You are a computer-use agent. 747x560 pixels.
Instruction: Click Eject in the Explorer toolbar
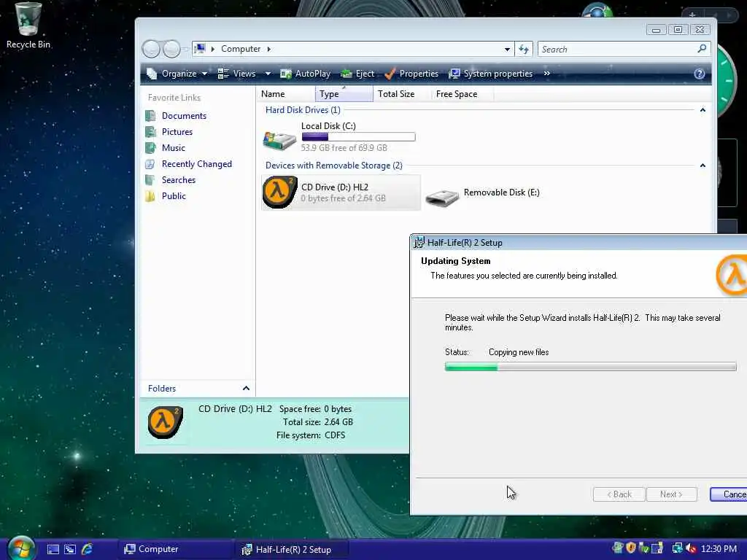tap(357, 74)
